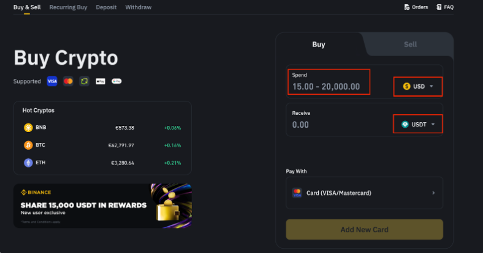Open the Binance 15,000 USDT rewards banner

pyautogui.click(x=102, y=206)
